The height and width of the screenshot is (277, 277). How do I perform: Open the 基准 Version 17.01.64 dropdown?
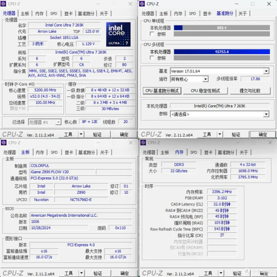coord(266,71)
